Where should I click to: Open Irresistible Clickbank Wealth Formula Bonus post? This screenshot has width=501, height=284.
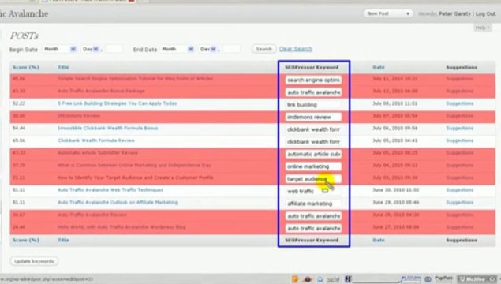107,128
